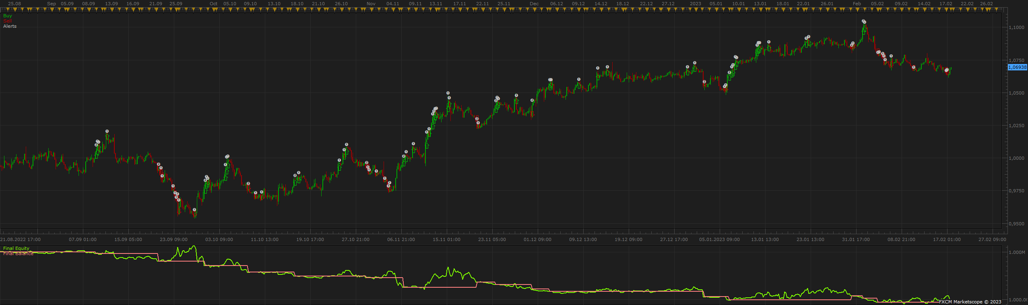Screen dimensions: 1028x305
Task: Click the 0,9500 price axis label
Action: click(1017, 224)
